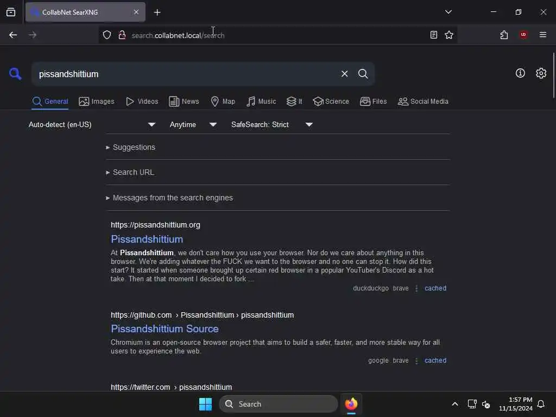Go back with the browser back arrow
The width and height of the screenshot is (556, 417).
(13, 35)
